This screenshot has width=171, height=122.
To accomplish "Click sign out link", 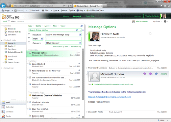I will tap(138, 16).
